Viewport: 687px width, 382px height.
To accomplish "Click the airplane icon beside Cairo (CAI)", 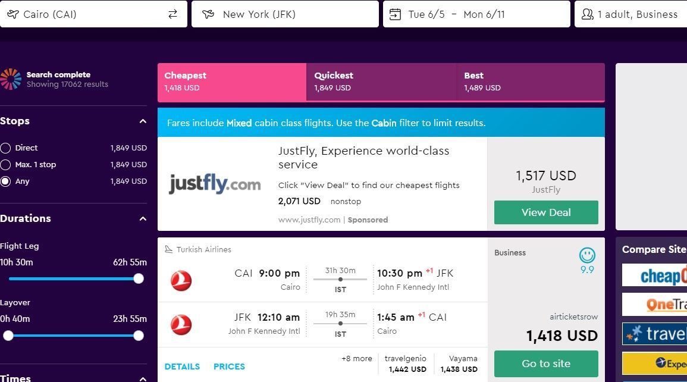I will pos(12,14).
